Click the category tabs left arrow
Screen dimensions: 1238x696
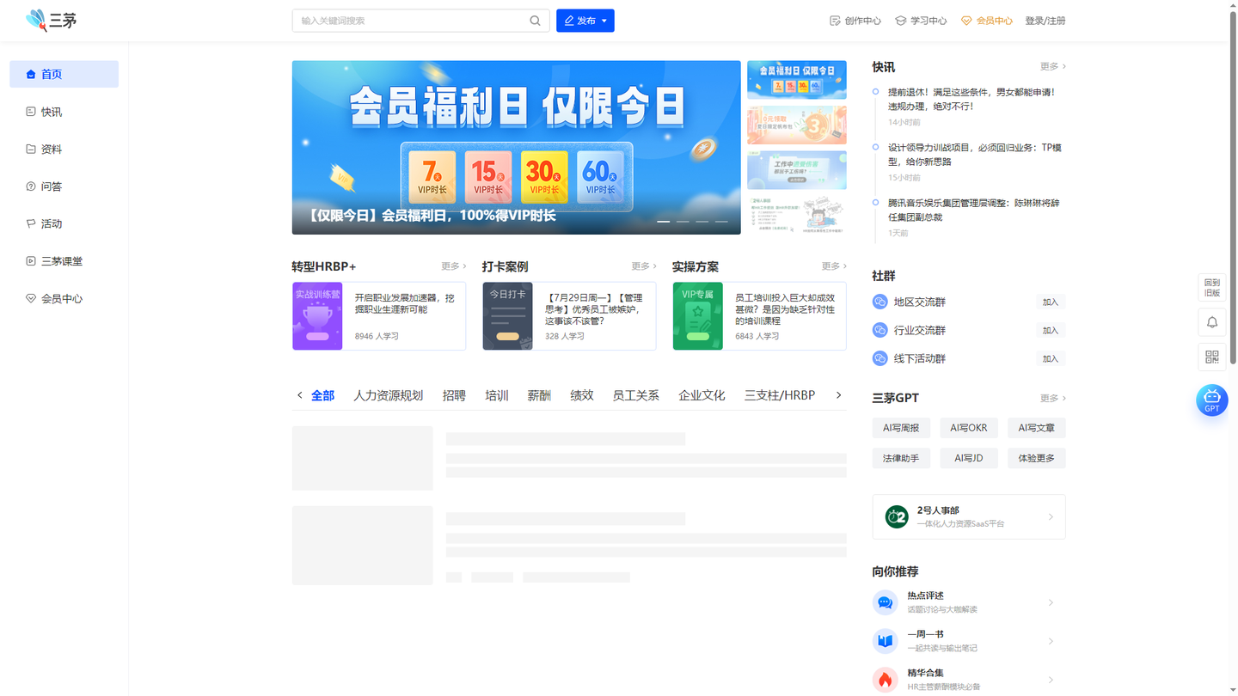(x=299, y=395)
